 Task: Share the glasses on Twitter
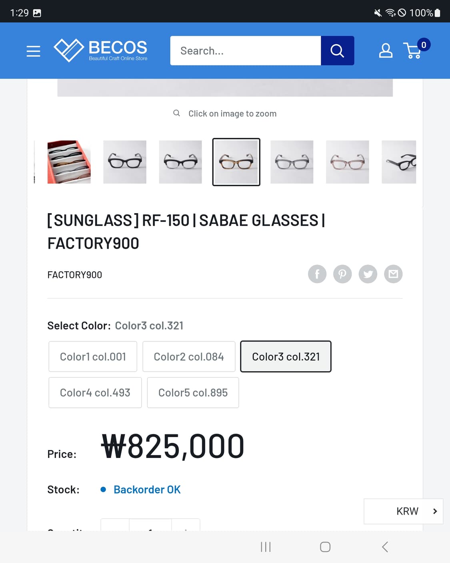(x=368, y=274)
